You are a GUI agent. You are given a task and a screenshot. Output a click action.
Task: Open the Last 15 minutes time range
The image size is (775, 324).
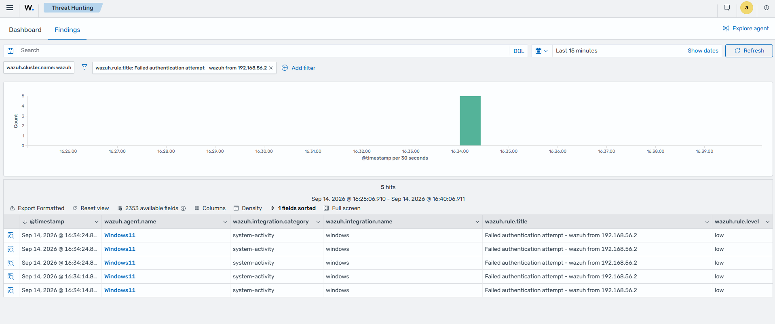pyautogui.click(x=576, y=51)
